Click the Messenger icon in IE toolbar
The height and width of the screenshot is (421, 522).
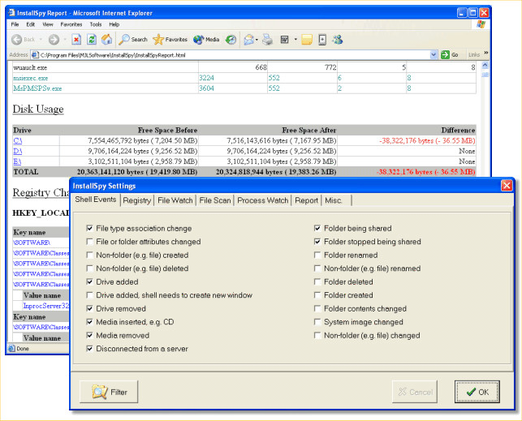point(338,40)
